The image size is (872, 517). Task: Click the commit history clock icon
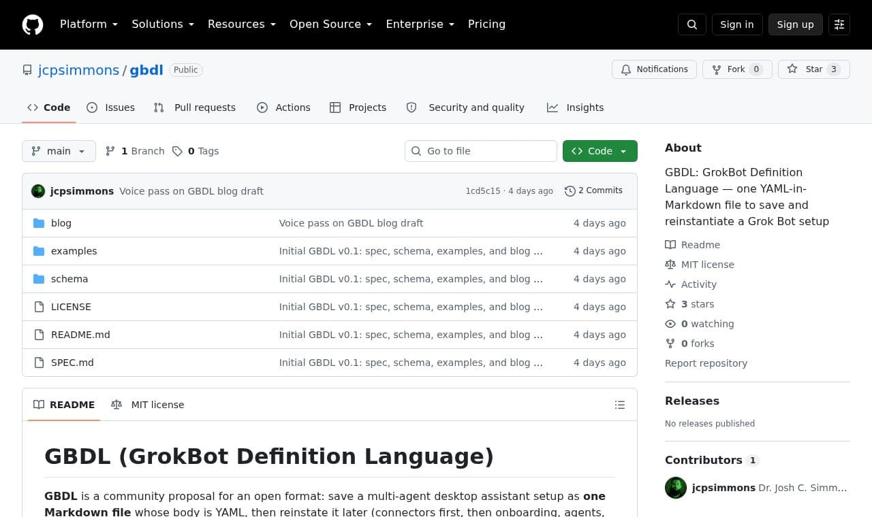coord(570,191)
